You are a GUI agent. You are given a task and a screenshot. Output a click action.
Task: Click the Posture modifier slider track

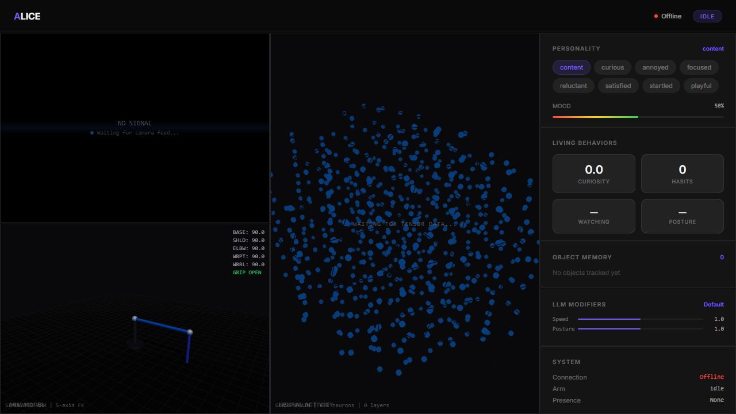pos(640,329)
